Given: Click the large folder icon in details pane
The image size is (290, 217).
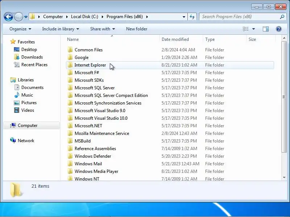Looking at the screenshot, I should 16,190.
